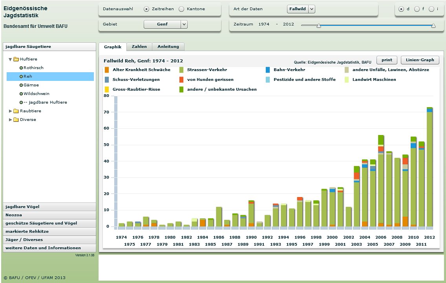Select the Kantone radio button
Image resolution: width=446 pixels, height=283 pixels.
click(181, 9)
